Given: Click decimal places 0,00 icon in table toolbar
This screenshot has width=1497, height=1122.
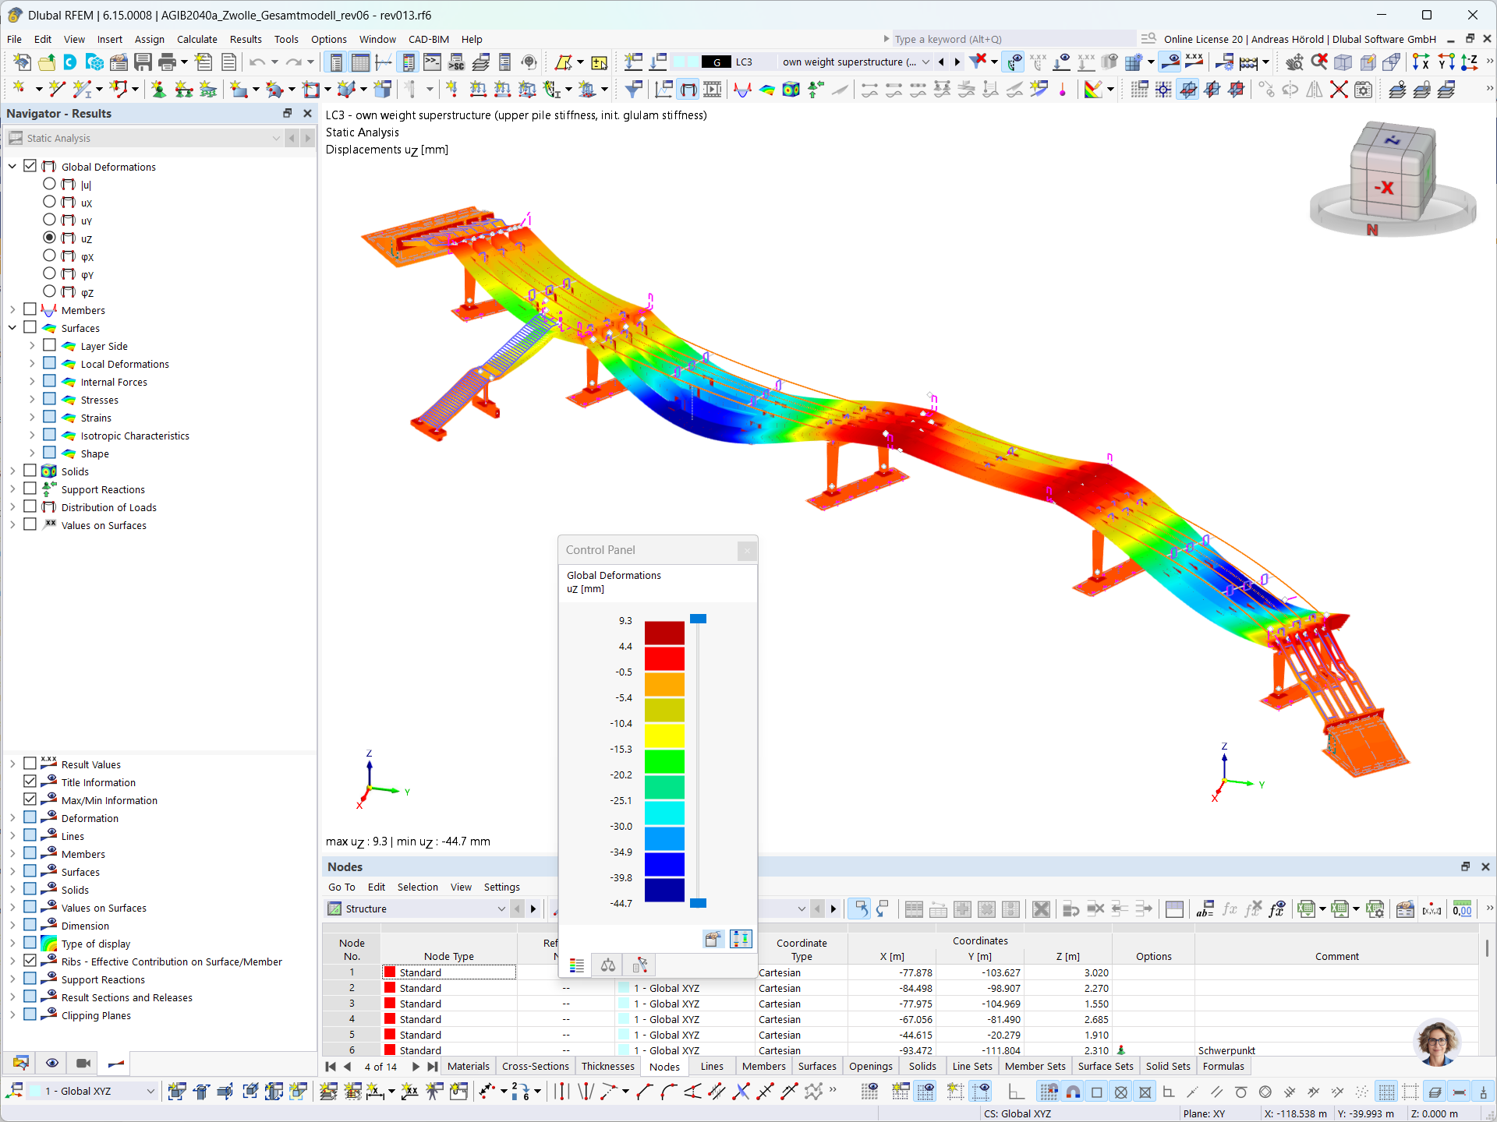Looking at the screenshot, I should pyautogui.click(x=1462, y=909).
